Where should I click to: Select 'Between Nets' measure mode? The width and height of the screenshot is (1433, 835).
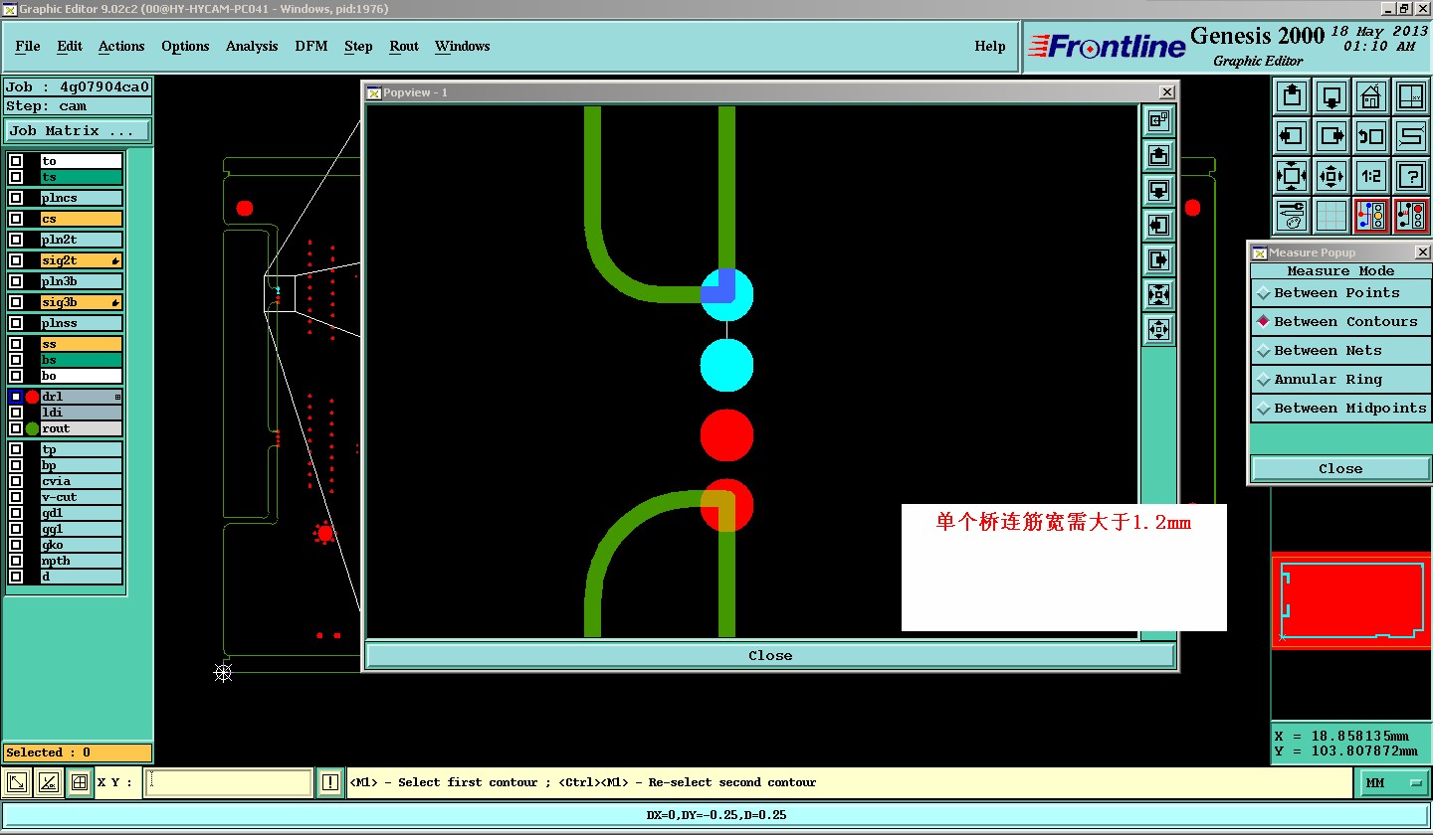1340,351
